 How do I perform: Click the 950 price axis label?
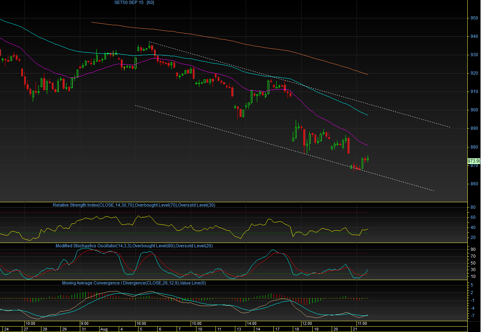click(474, 18)
